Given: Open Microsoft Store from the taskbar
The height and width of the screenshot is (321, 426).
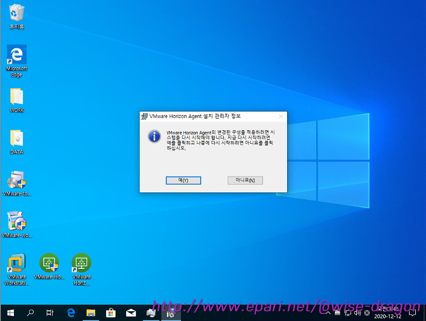Looking at the screenshot, I should click(x=111, y=313).
